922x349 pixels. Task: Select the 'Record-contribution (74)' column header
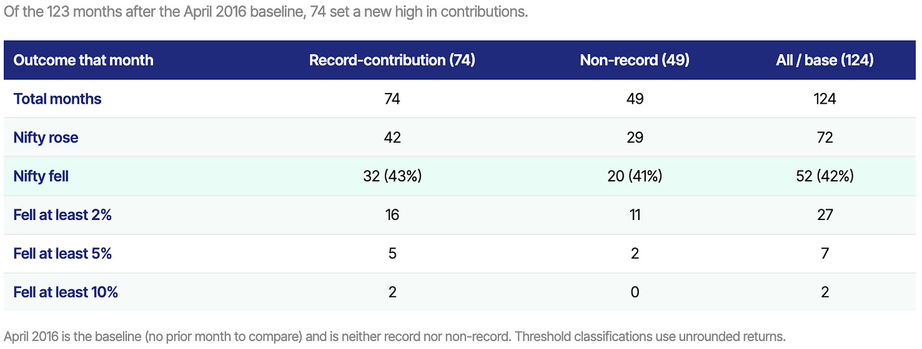(392, 60)
